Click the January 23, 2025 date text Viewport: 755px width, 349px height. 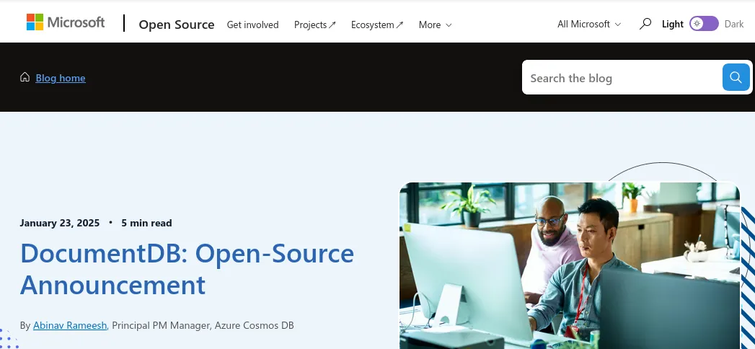point(60,223)
